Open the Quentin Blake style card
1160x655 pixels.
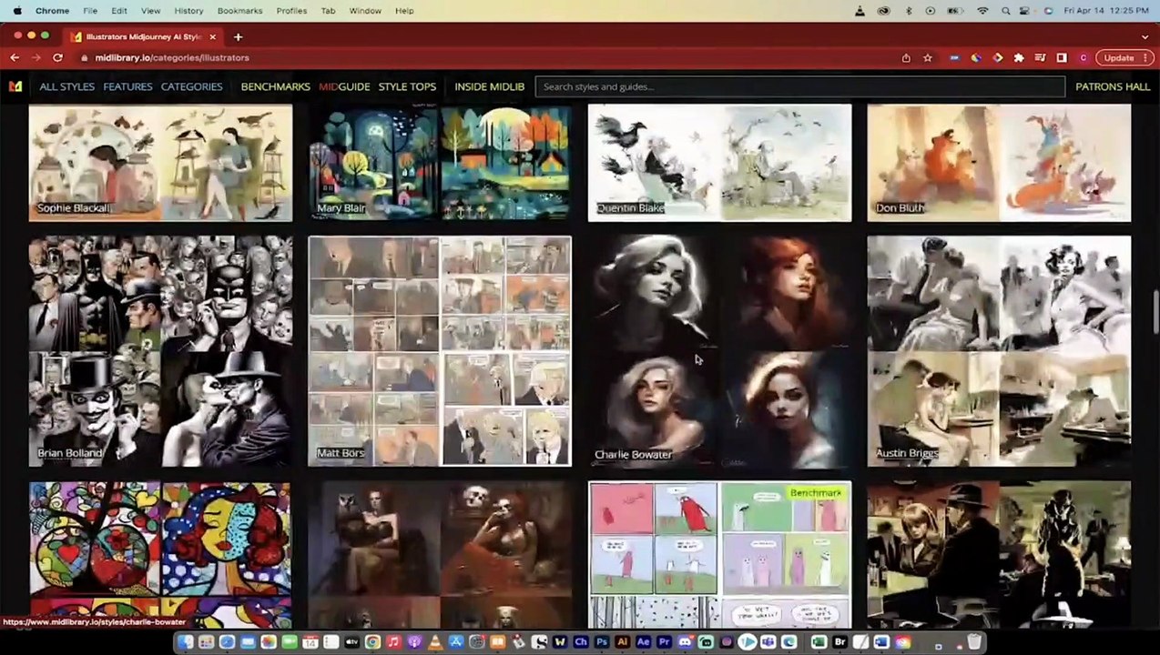(x=719, y=163)
